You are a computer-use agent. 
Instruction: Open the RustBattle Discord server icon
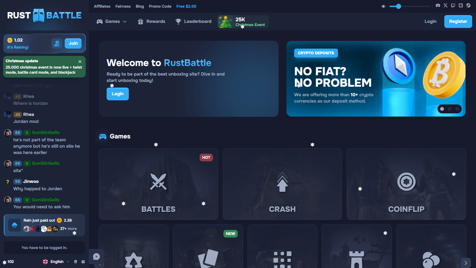coord(438,5)
